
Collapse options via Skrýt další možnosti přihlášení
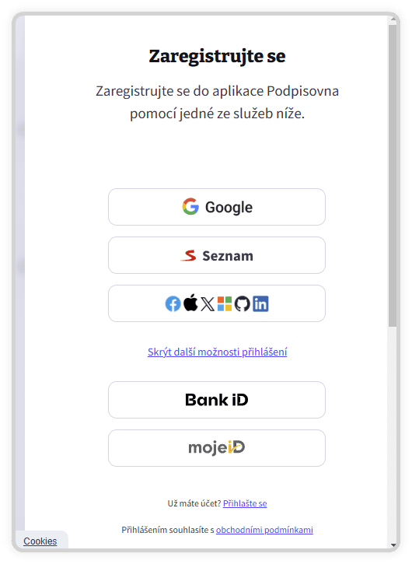click(217, 352)
